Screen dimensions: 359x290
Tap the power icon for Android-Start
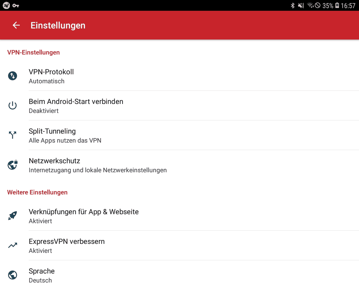(13, 105)
